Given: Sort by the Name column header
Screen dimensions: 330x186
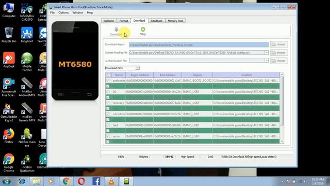Looking at the screenshot, I should tap(119, 75).
